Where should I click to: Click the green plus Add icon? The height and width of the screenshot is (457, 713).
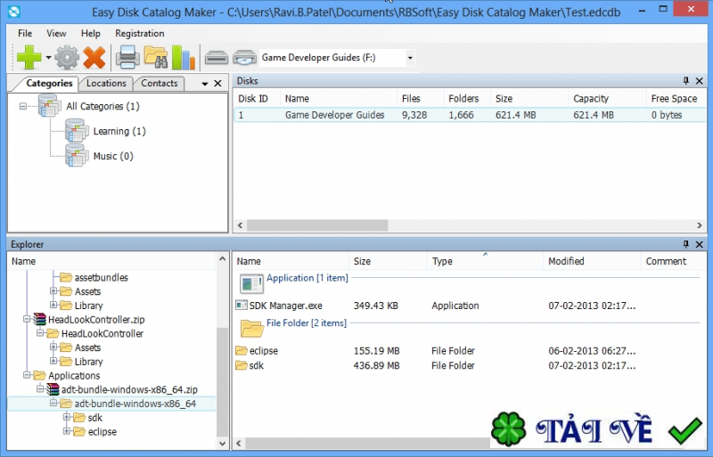29,58
